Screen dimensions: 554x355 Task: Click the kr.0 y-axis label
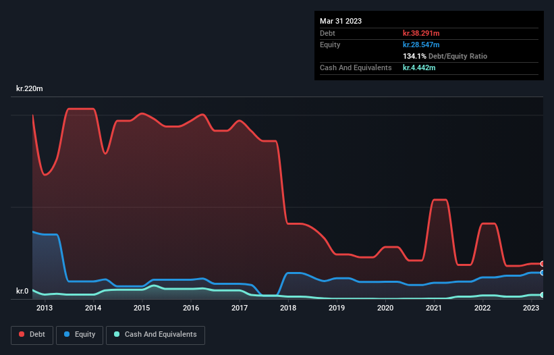tap(22, 291)
